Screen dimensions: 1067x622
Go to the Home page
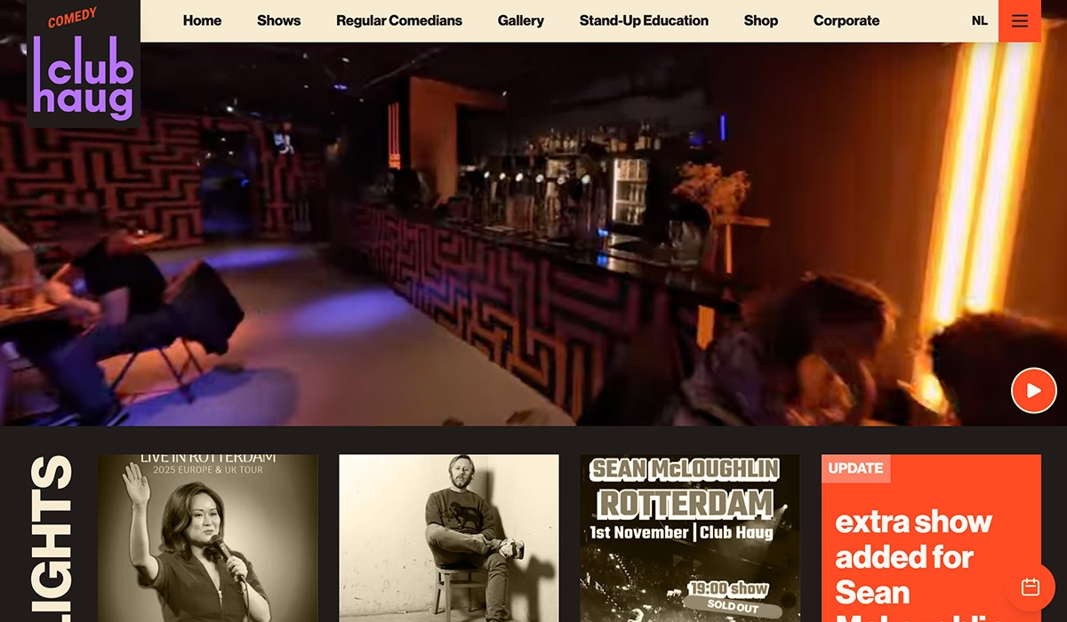[x=202, y=20]
